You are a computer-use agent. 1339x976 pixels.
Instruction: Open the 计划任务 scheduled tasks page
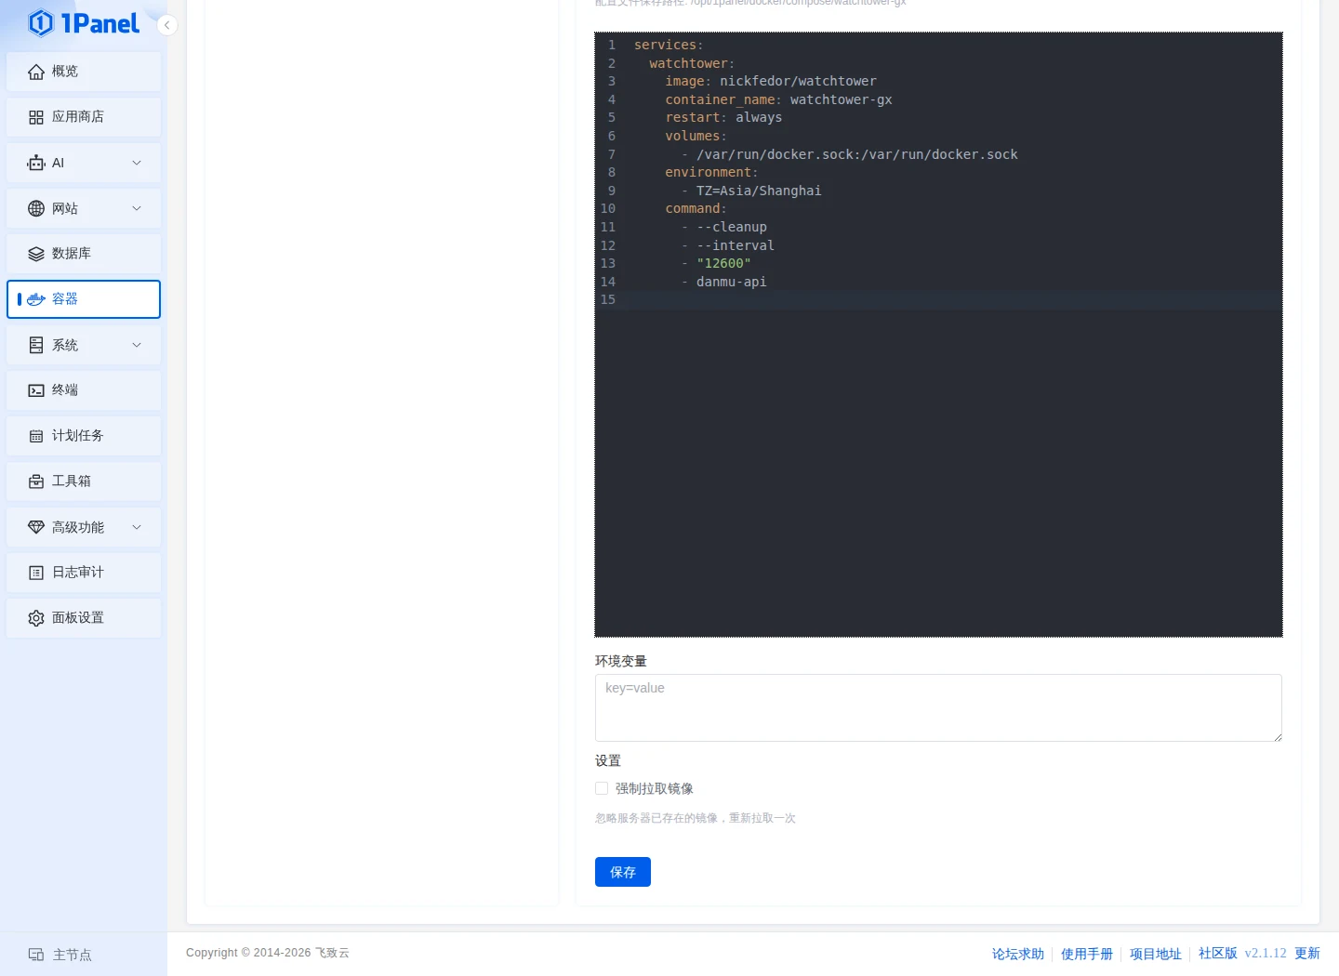tap(84, 436)
